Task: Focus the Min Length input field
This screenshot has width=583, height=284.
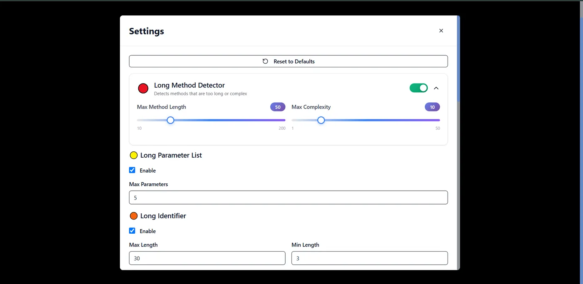Action: tap(369, 258)
